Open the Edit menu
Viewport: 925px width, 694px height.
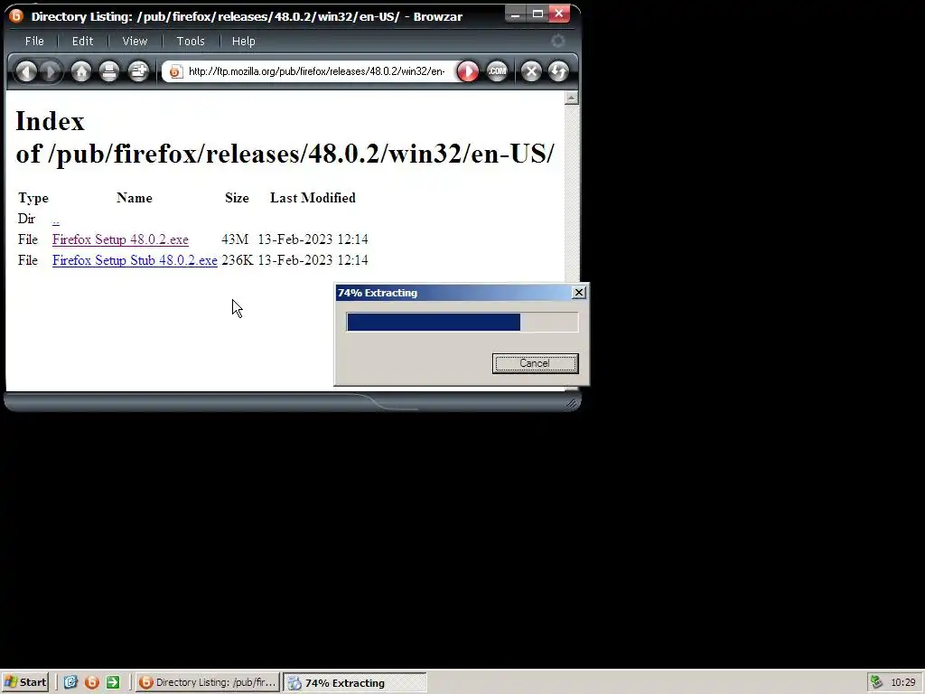(82, 42)
